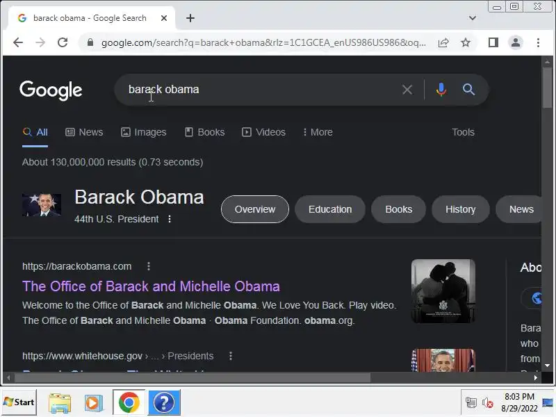Image resolution: width=556 pixels, height=417 pixels.
Task: Click the muted volume tray icon
Action: pyautogui.click(x=488, y=403)
